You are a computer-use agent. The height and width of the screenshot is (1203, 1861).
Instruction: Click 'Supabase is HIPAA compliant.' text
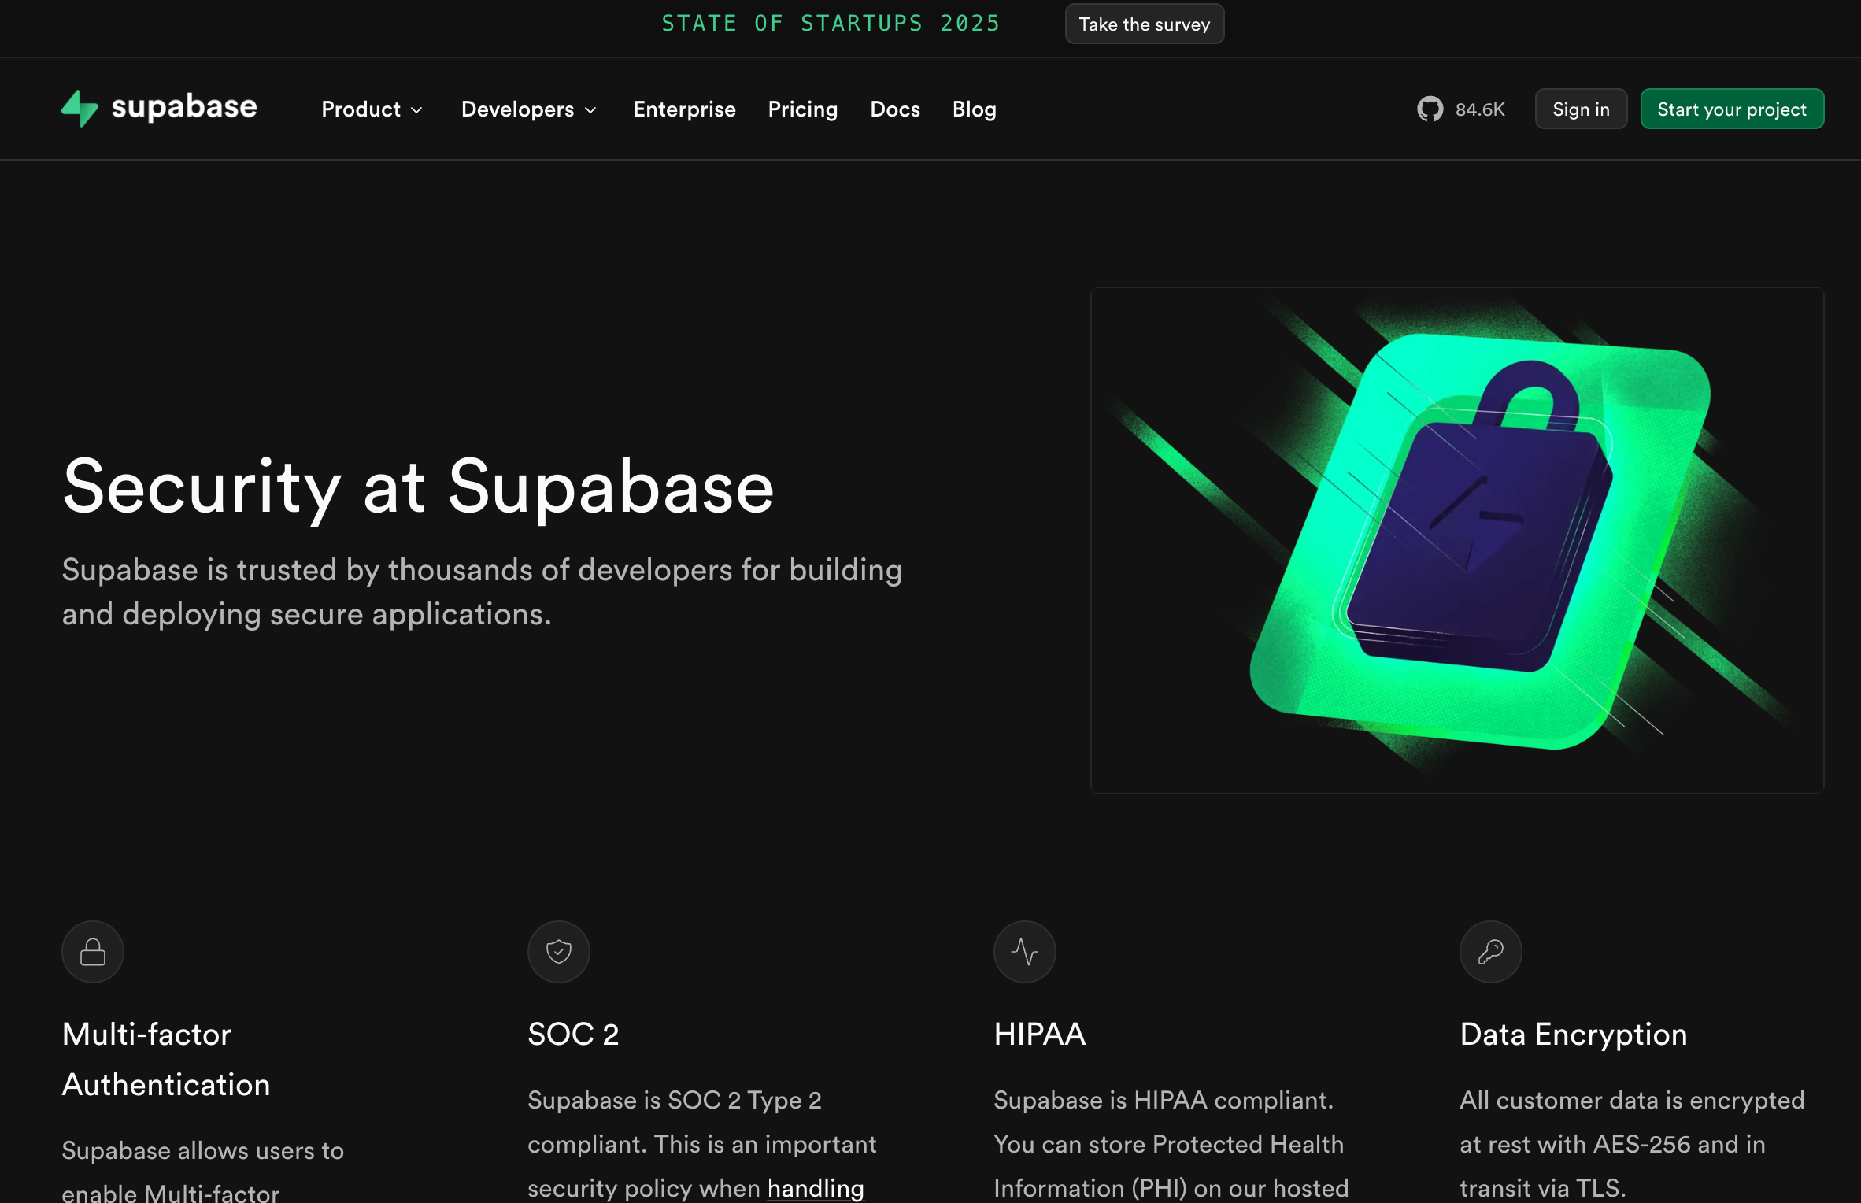pos(1164,1100)
